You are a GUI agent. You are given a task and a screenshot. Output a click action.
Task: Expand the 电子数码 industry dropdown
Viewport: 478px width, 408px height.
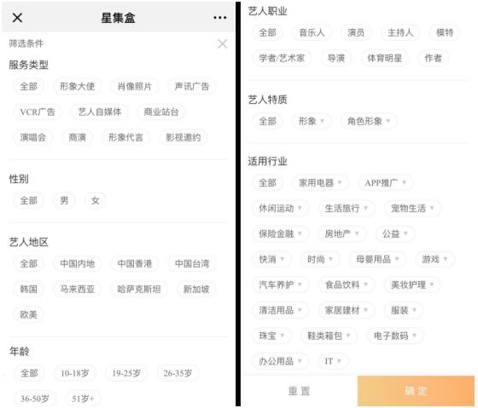[394, 336]
